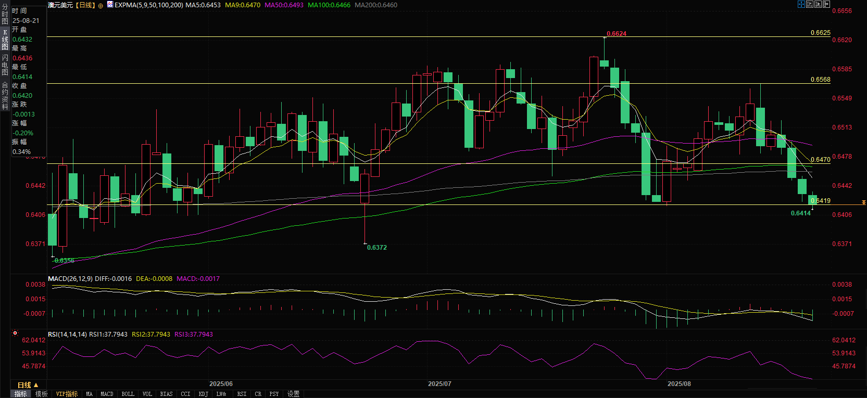Click the 0.6568 horizontal line label
The image size is (867, 398).
point(821,79)
